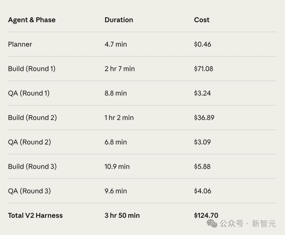Click the "Cost" column header
The width and height of the screenshot is (285, 235).
202,20
